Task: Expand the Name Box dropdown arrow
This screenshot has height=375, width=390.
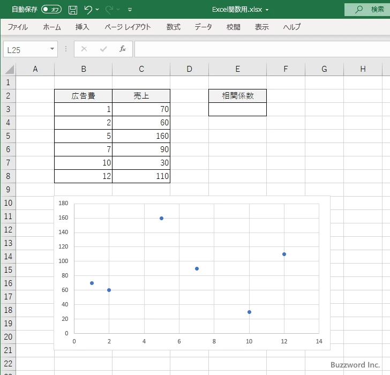Action: coord(52,49)
